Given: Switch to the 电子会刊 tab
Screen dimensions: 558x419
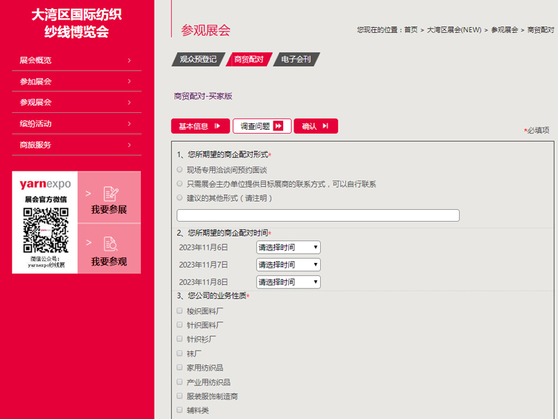Looking at the screenshot, I should click(x=296, y=60).
